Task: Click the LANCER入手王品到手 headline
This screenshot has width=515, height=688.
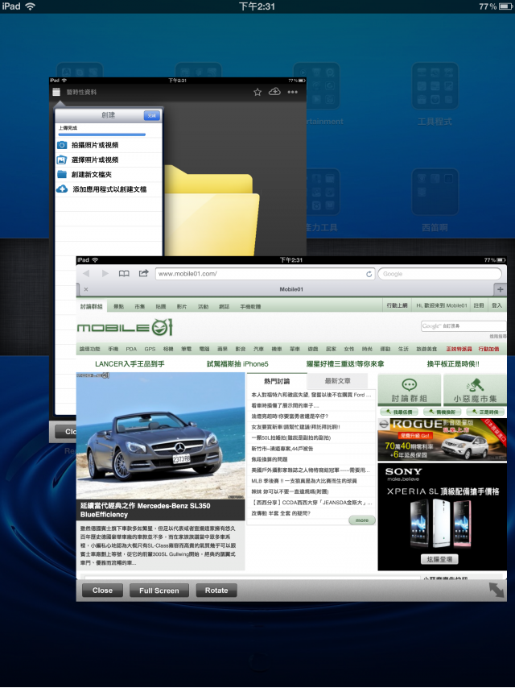Action: pyautogui.click(x=130, y=364)
